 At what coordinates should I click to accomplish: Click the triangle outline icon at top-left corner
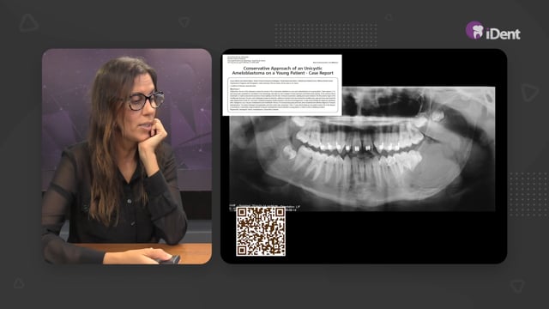(28, 23)
